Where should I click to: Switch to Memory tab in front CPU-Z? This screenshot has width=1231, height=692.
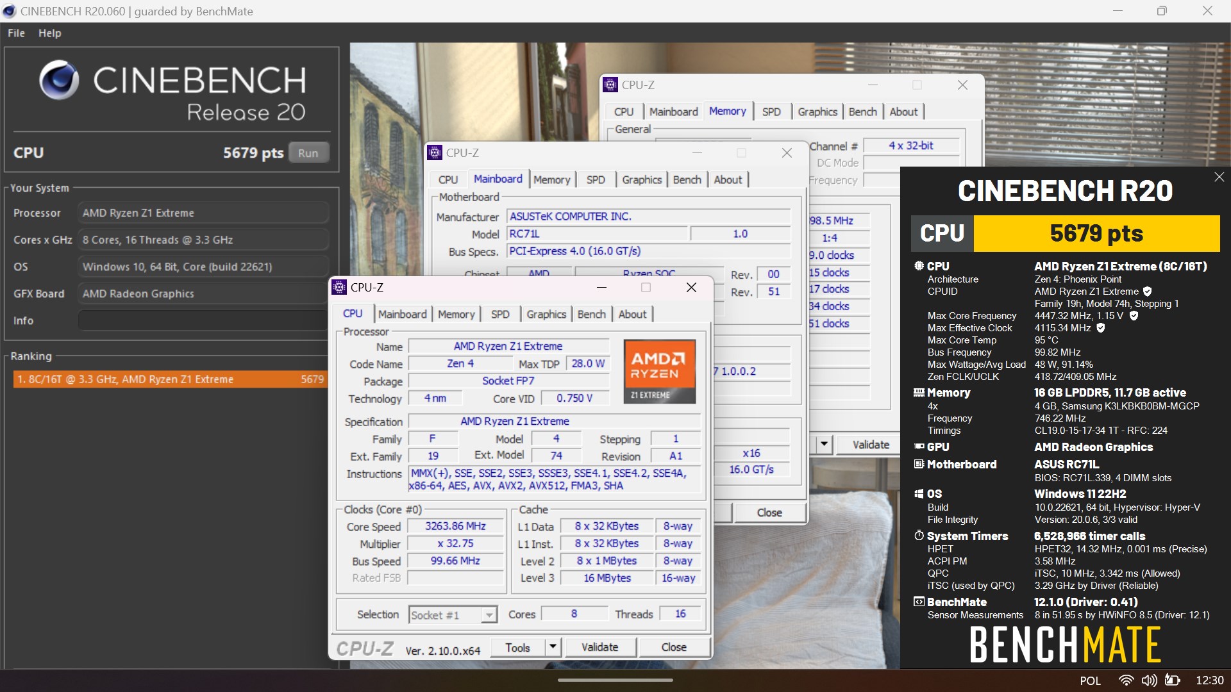coord(456,314)
